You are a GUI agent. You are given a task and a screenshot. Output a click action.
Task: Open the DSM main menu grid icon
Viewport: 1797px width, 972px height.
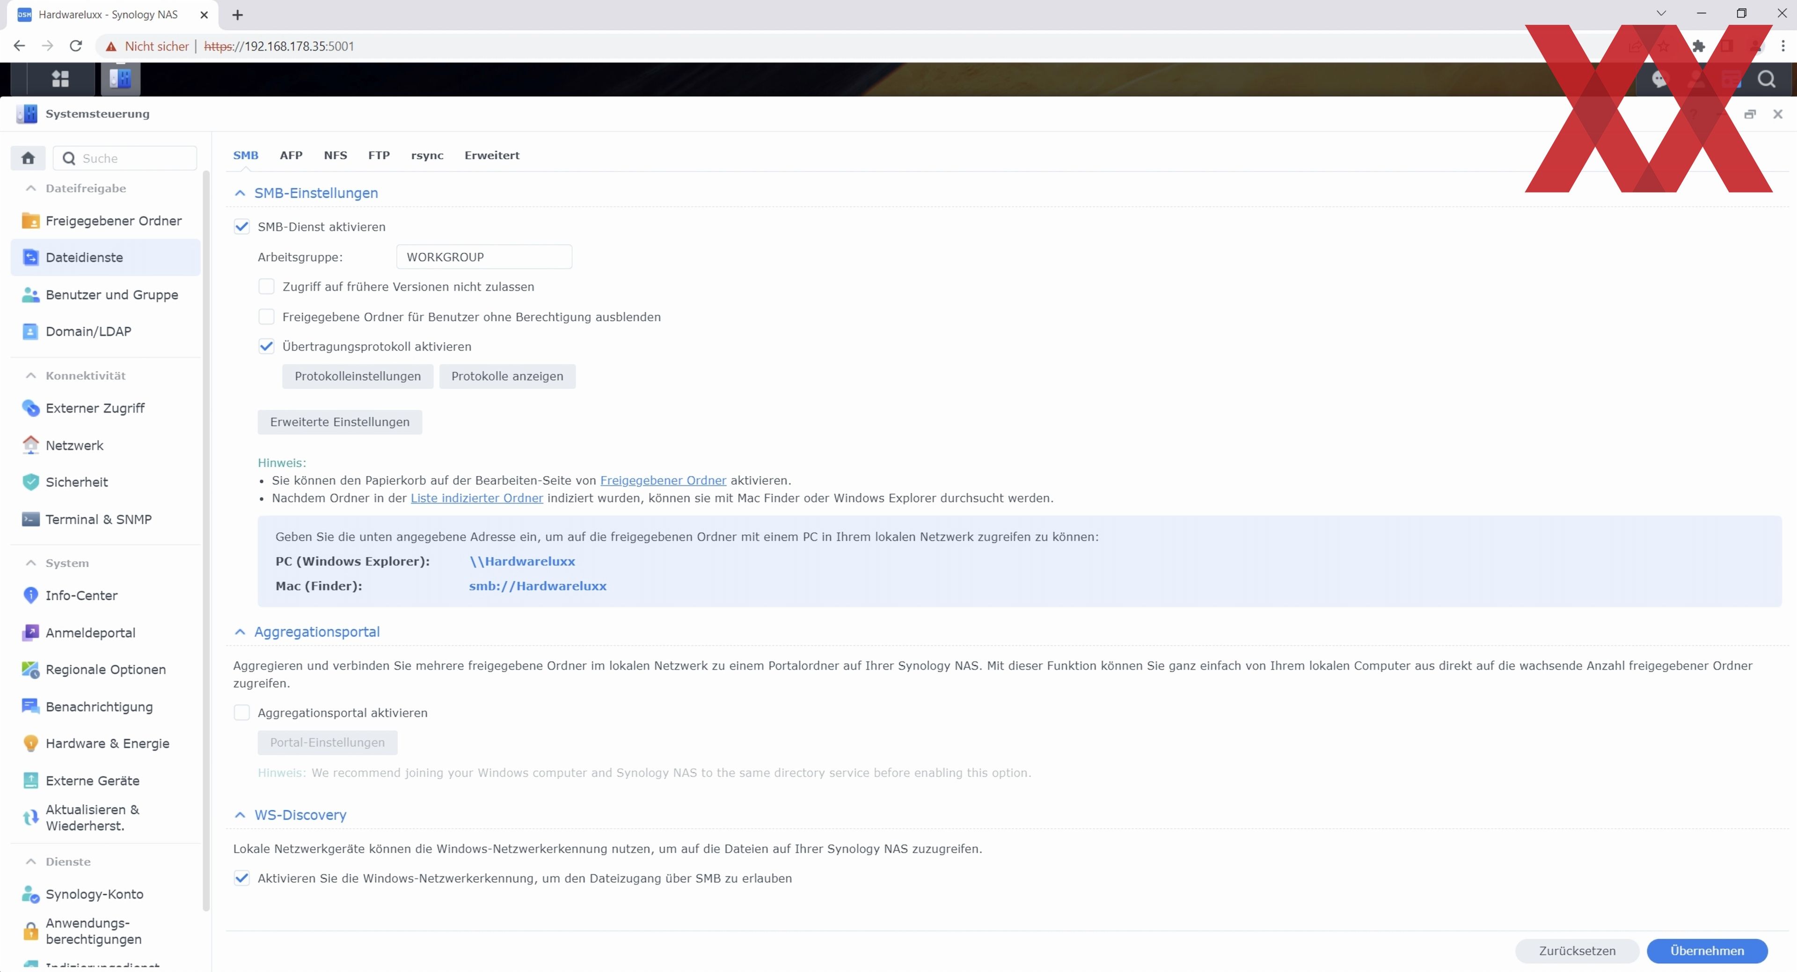click(61, 79)
